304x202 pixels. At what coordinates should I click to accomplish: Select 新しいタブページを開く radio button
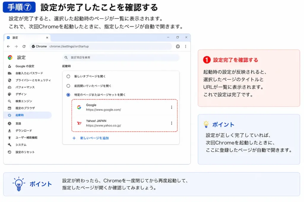tap(68, 76)
